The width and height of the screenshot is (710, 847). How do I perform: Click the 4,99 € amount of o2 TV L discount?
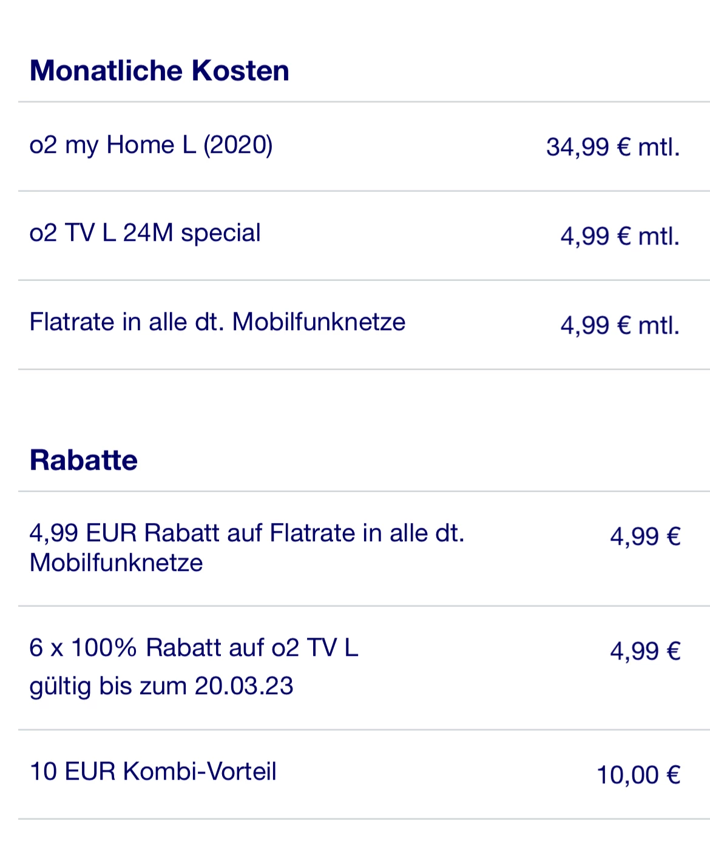tap(644, 651)
